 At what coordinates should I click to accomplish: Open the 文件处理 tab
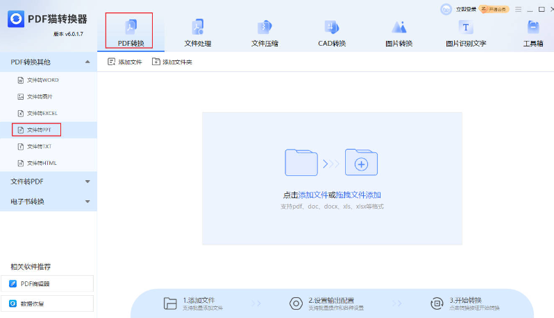pyautogui.click(x=197, y=33)
